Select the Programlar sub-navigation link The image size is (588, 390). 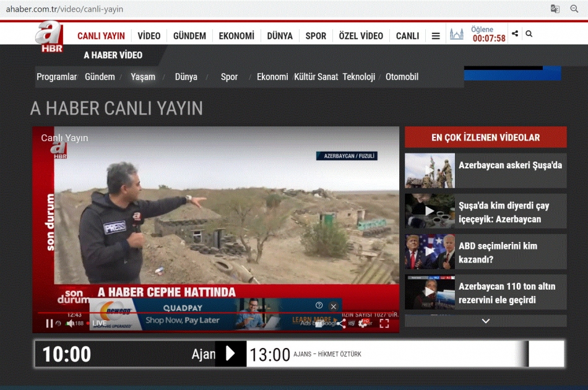tap(56, 77)
